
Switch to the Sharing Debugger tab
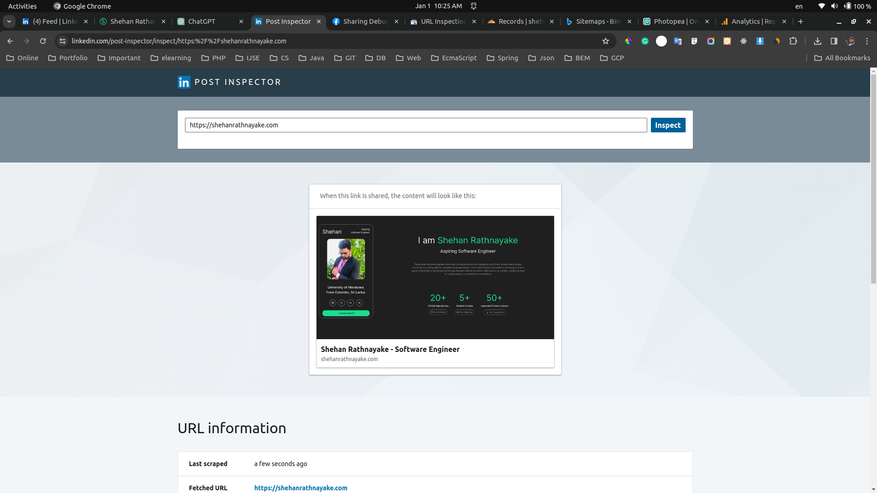click(x=365, y=21)
